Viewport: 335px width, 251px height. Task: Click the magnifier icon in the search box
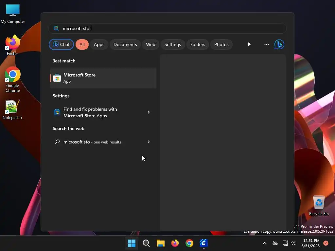(56, 28)
